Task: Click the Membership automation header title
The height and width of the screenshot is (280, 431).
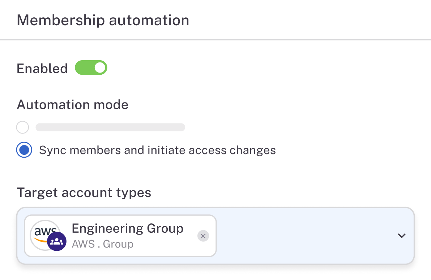Action: click(x=103, y=20)
